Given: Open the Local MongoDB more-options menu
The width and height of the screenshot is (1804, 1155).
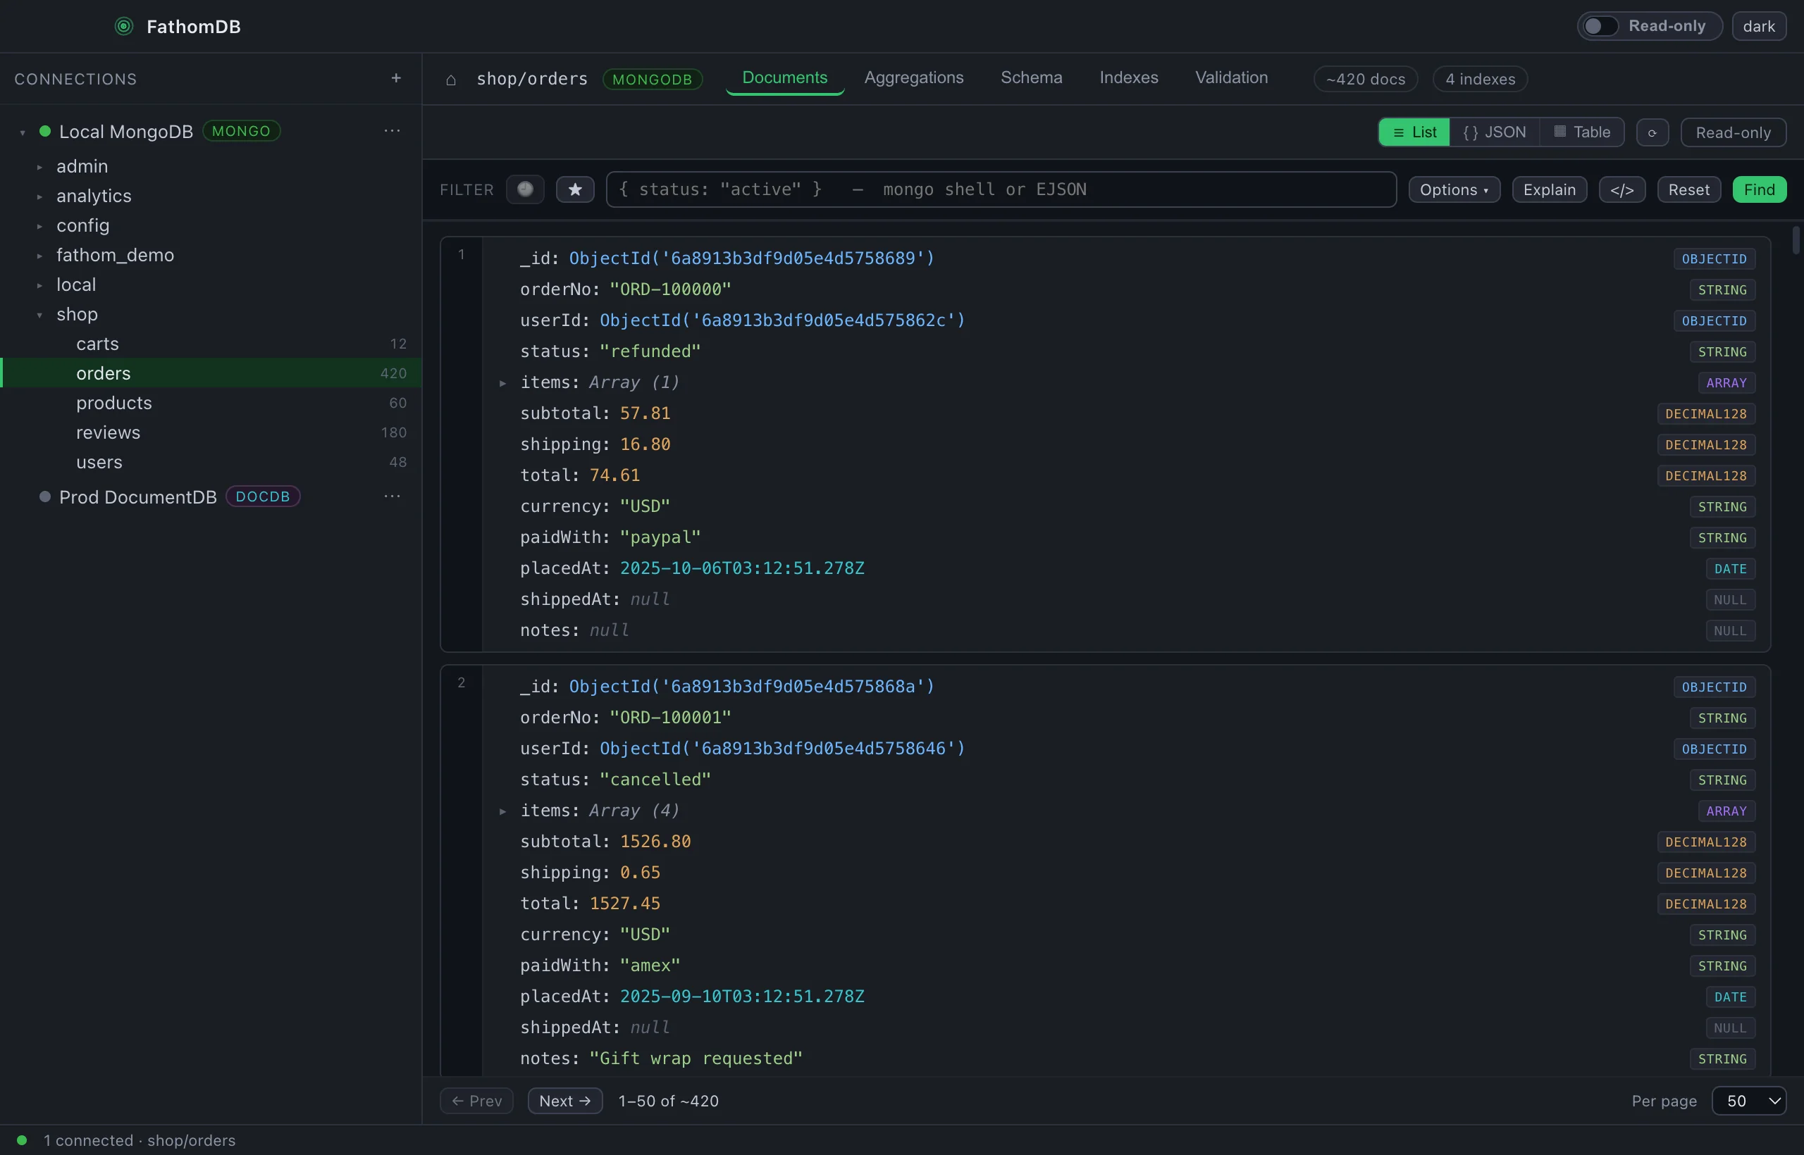Looking at the screenshot, I should tap(392, 130).
